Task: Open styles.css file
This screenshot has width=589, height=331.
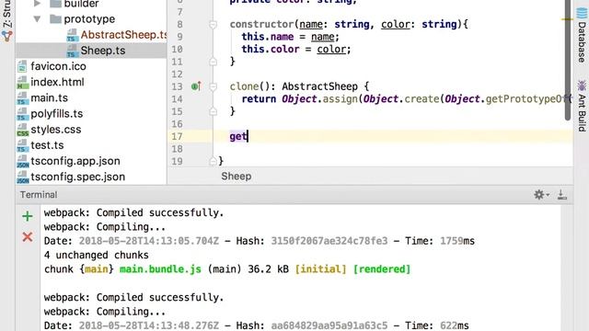Action: (x=56, y=129)
